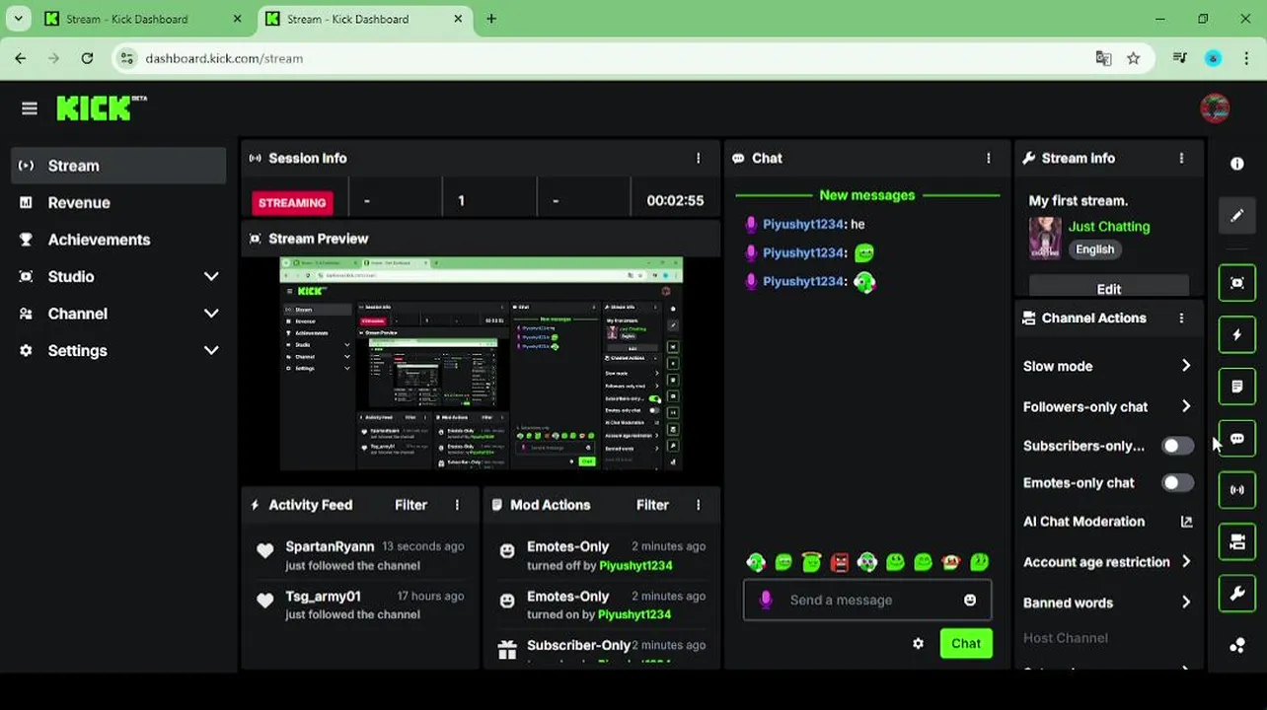Screen dimensions: 1267x710
Task: Open the Mod Actions Filter dropdown
Action: pos(652,505)
